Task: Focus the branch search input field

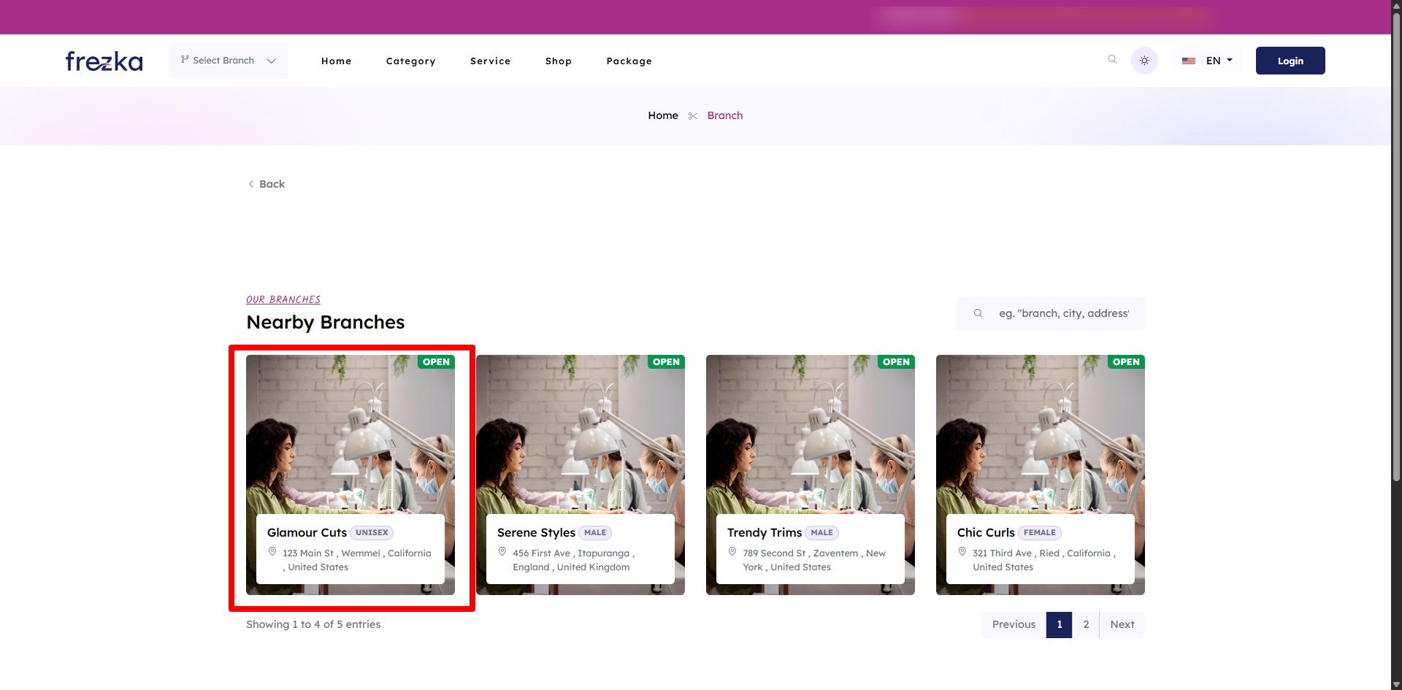Action: click(x=1063, y=313)
